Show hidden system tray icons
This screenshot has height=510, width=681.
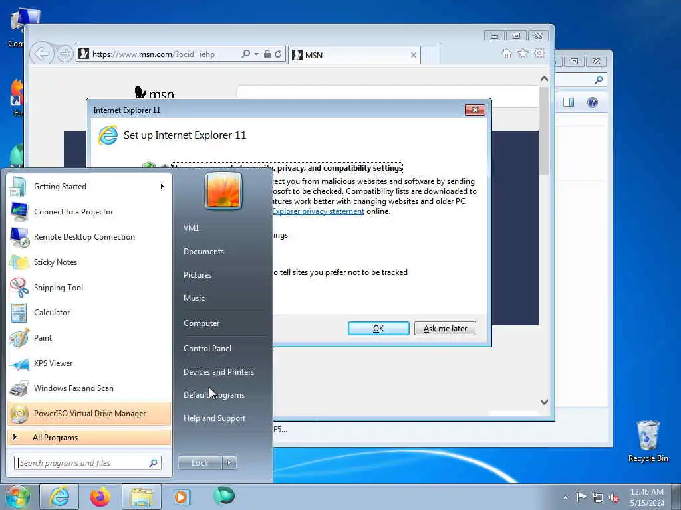tap(565, 497)
